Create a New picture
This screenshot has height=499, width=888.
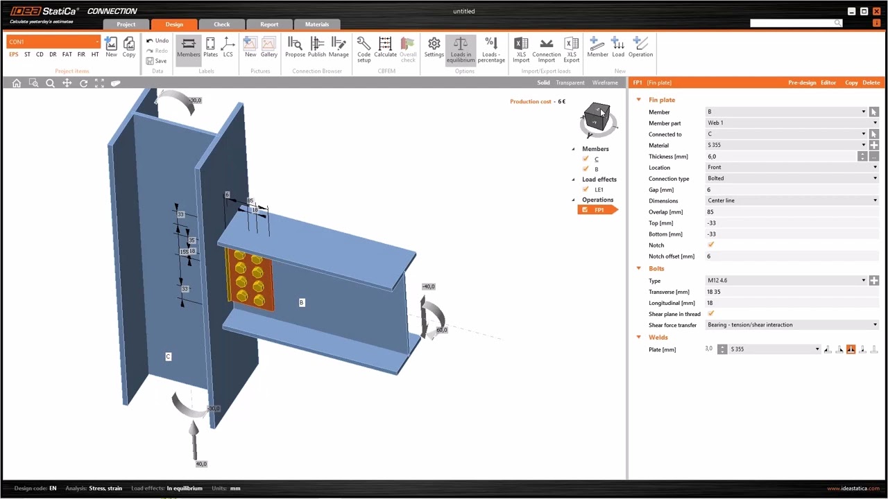(x=250, y=47)
